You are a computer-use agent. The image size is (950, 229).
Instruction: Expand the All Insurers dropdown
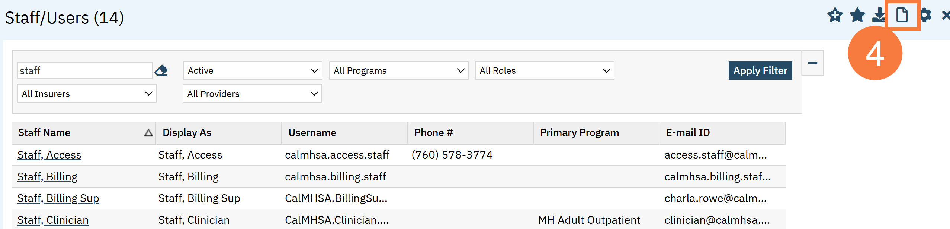[x=87, y=94]
